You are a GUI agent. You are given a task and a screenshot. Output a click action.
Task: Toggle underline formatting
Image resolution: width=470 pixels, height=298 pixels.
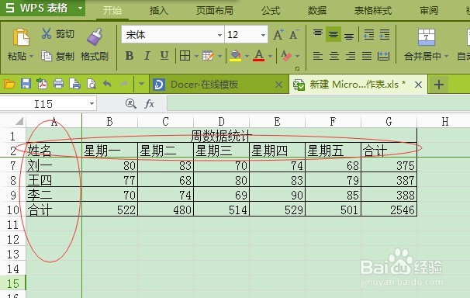(x=164, y=56)
